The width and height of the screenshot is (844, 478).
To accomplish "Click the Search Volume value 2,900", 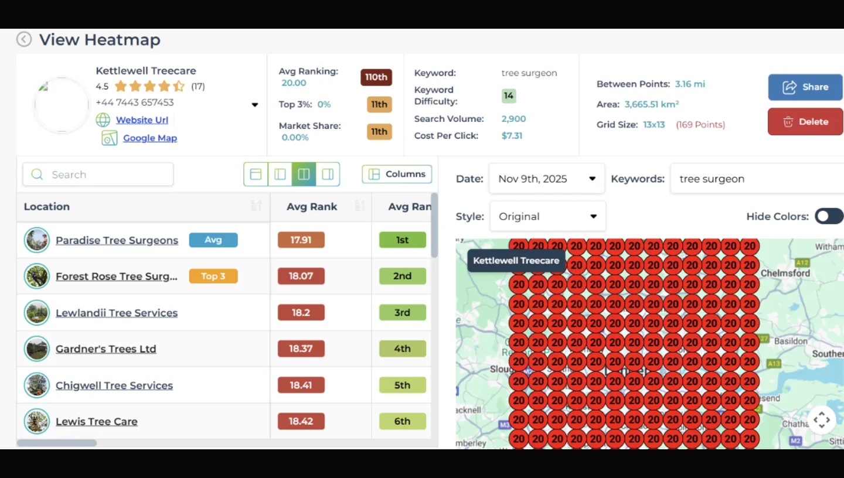I will [513, 119].
